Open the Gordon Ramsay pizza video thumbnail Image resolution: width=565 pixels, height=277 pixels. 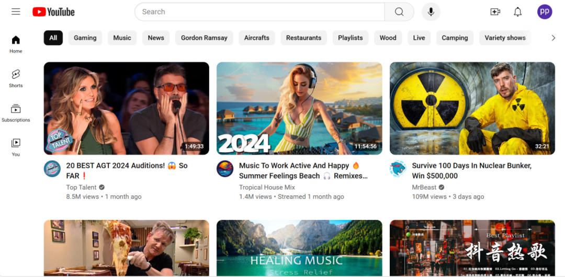coord(127,248)
